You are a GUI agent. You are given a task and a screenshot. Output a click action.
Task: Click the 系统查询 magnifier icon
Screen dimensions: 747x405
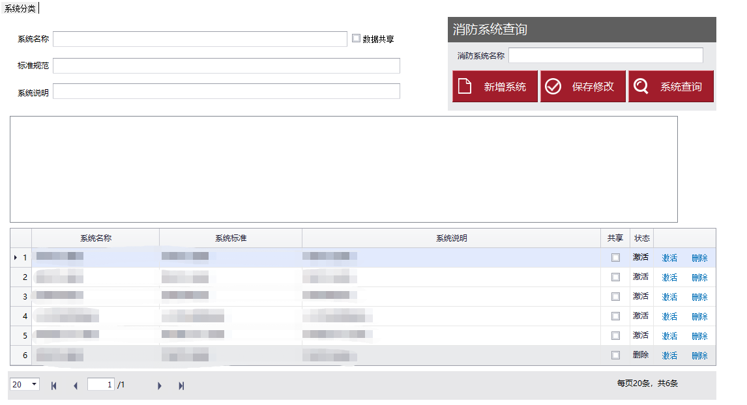point(641,87)
